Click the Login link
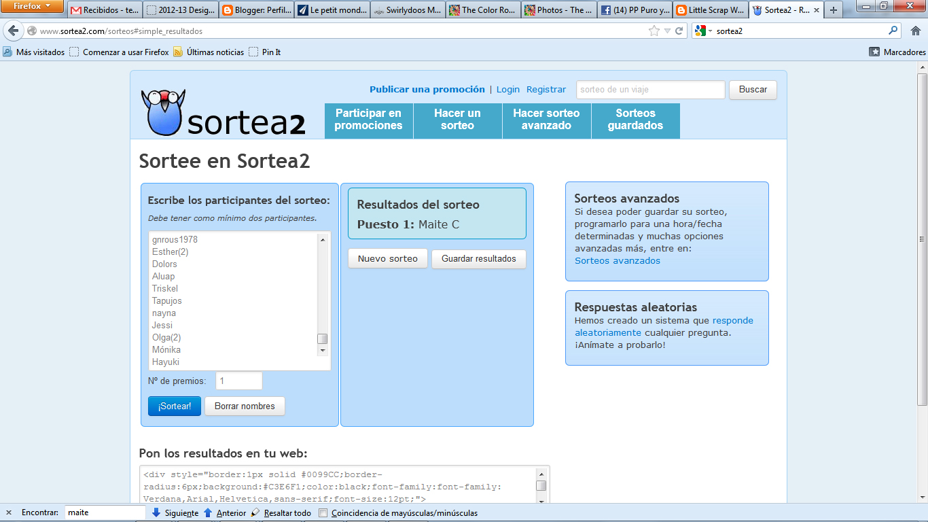This screenshot has width=928, height=522. (507, 89)
